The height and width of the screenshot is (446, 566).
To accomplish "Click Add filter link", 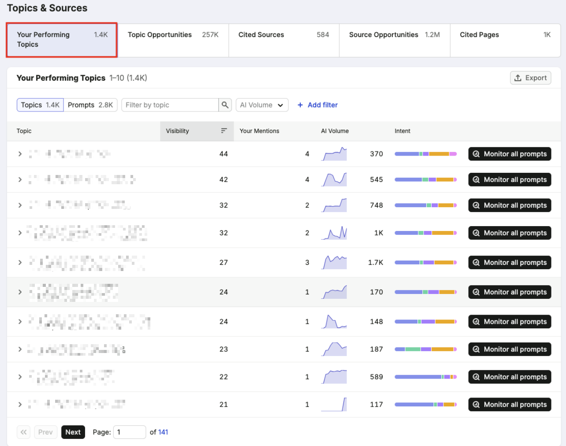I will coord(318,105).
